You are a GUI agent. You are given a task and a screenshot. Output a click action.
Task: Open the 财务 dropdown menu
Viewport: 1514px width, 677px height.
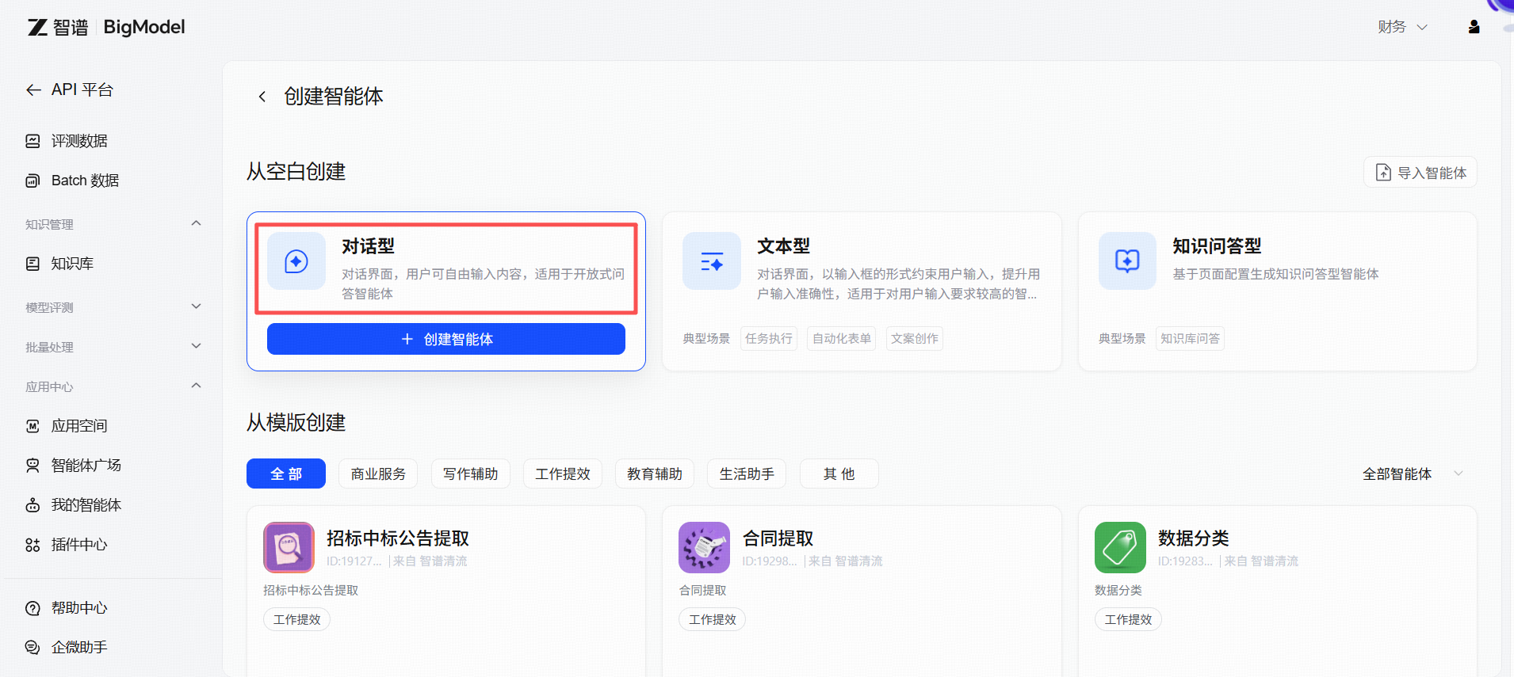point(1401,27)
